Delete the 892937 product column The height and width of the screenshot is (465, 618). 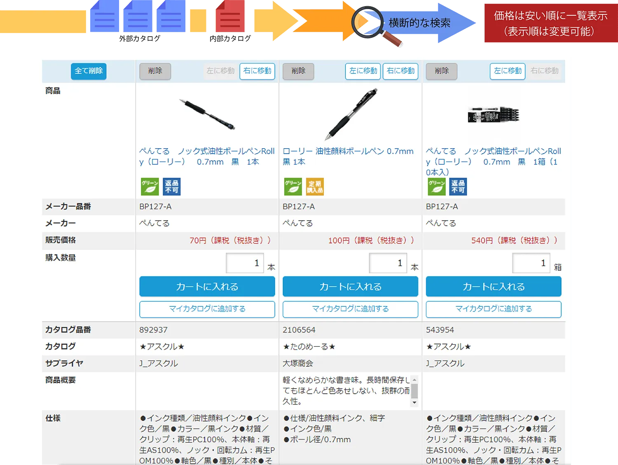pyautogui.click(x=155, y=71)
